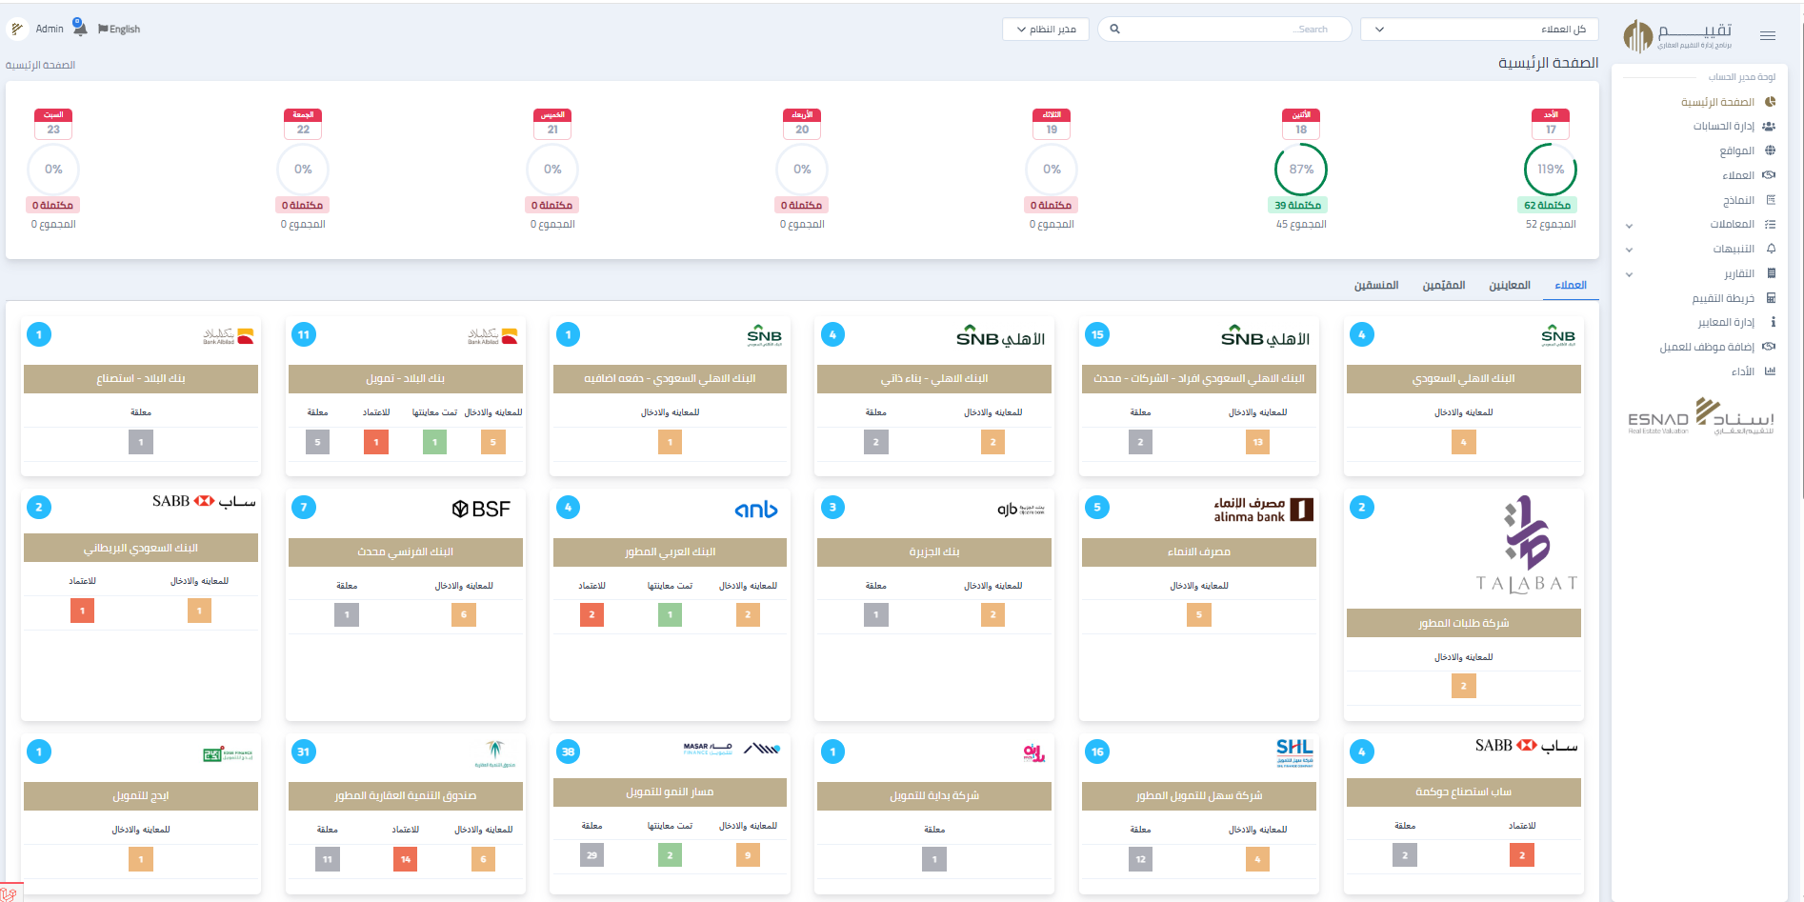Click gray 29 pending count on مسار النمو card
This screenshot has height=902, width=1804.
[591, 855]
